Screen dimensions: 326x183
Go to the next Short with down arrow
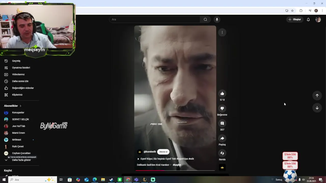317,108
